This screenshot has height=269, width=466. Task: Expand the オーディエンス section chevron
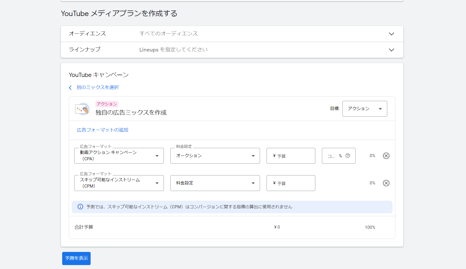(391, 34)
